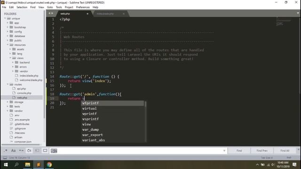Click into the find text field
This screenshot has height=169, width=301.
pos(138,151)
